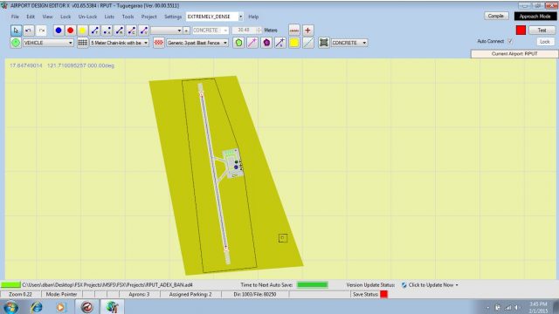This screenshot has width=559, height=314.
Task: Switch to Airport Design Editor on the taskbar
Action: 113,307
